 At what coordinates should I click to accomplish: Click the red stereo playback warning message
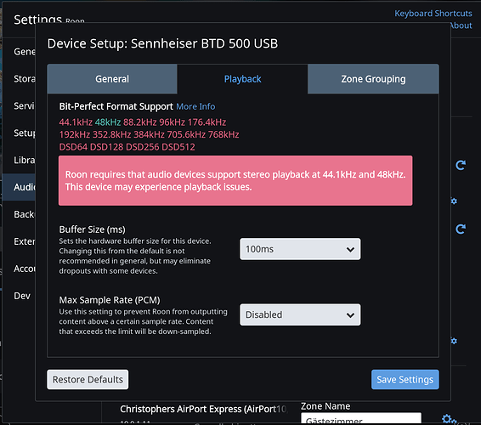[x=235, y=180]
